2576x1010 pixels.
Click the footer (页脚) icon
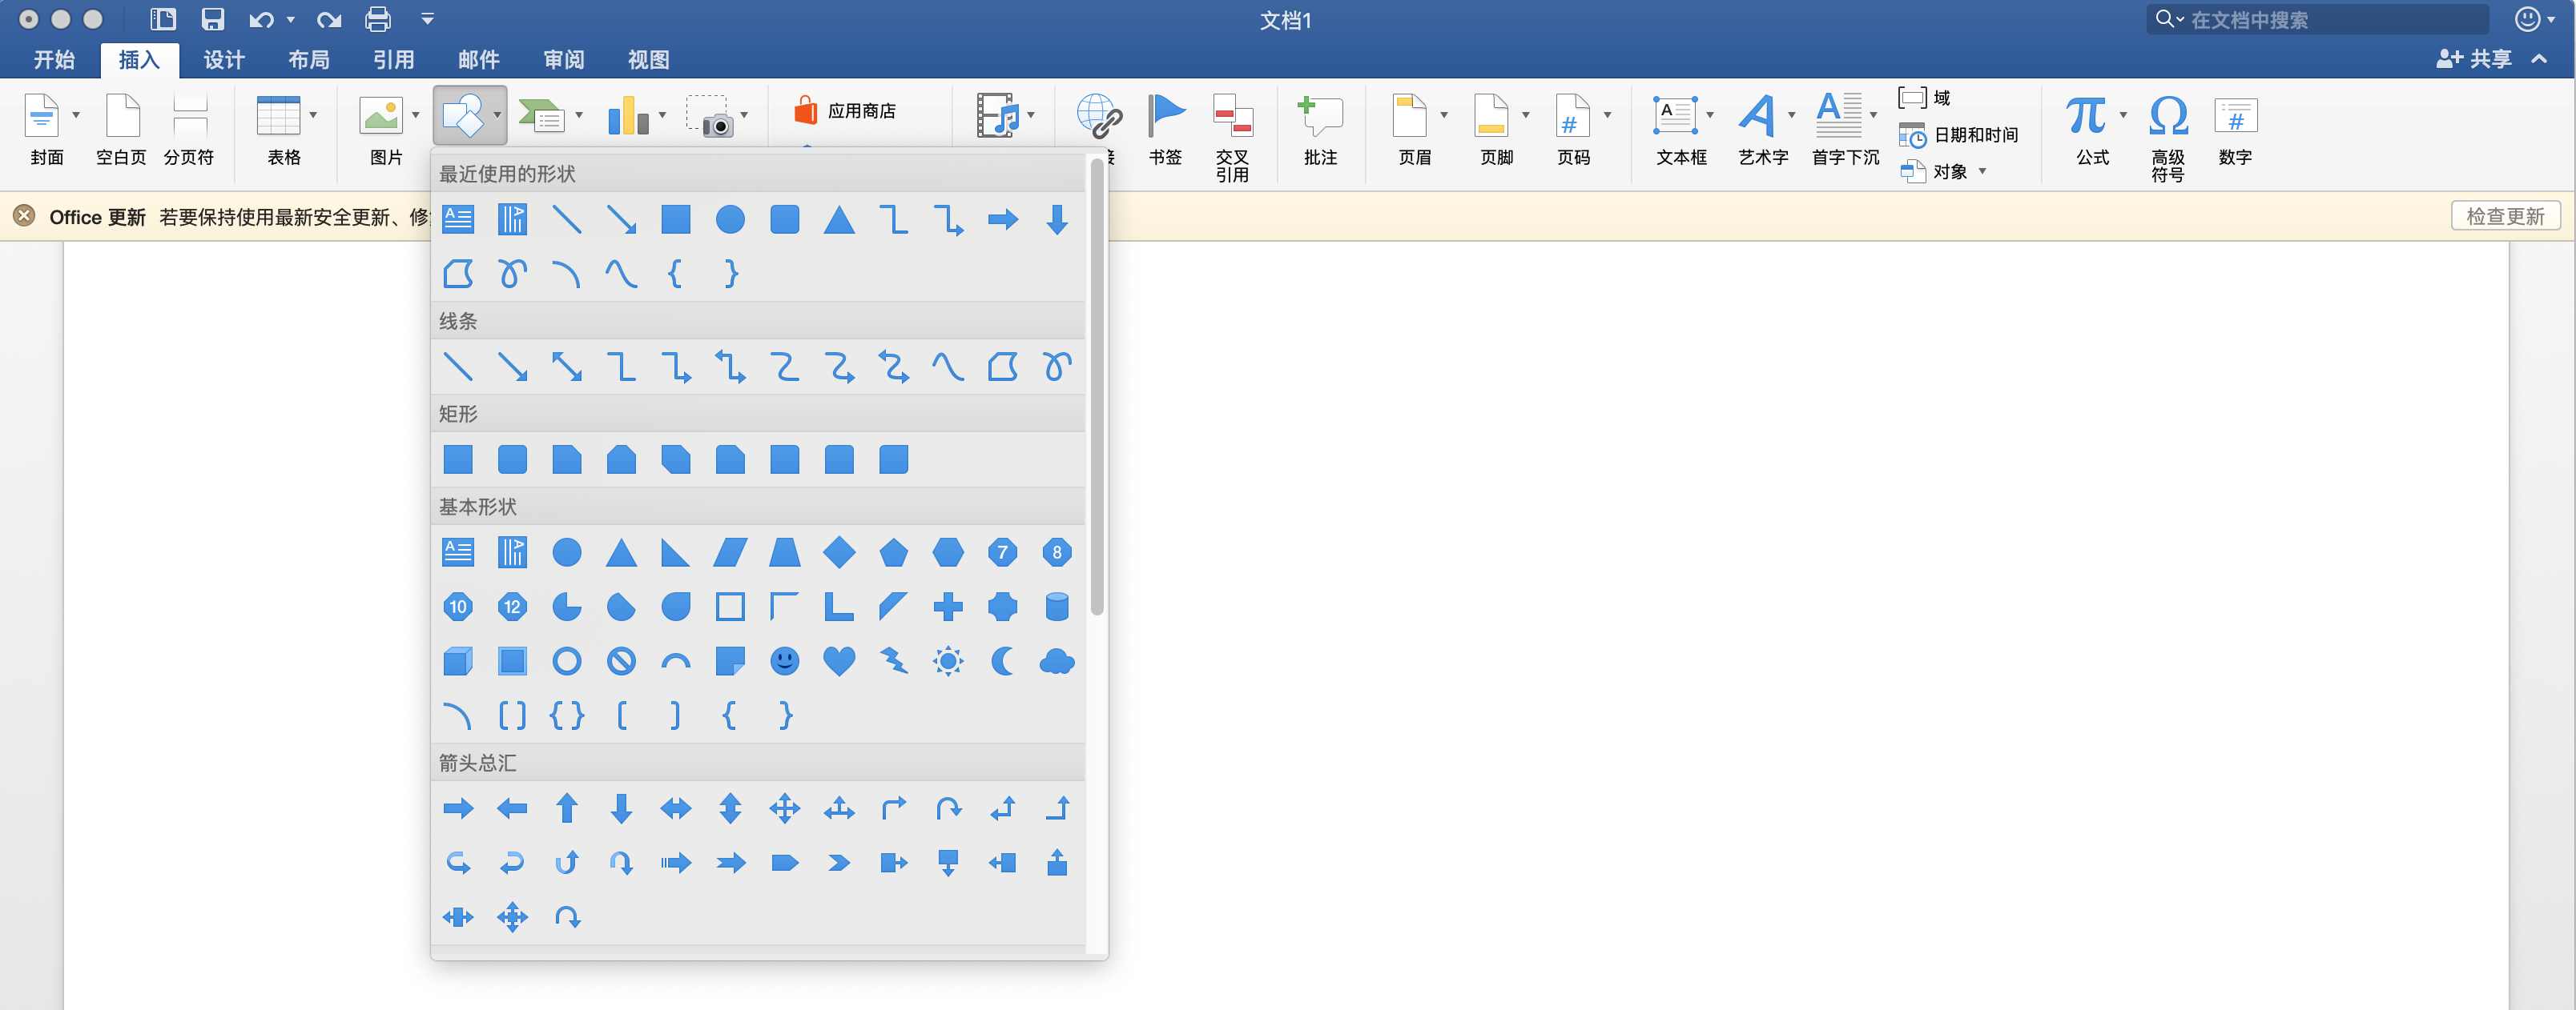coord(1492,116)
